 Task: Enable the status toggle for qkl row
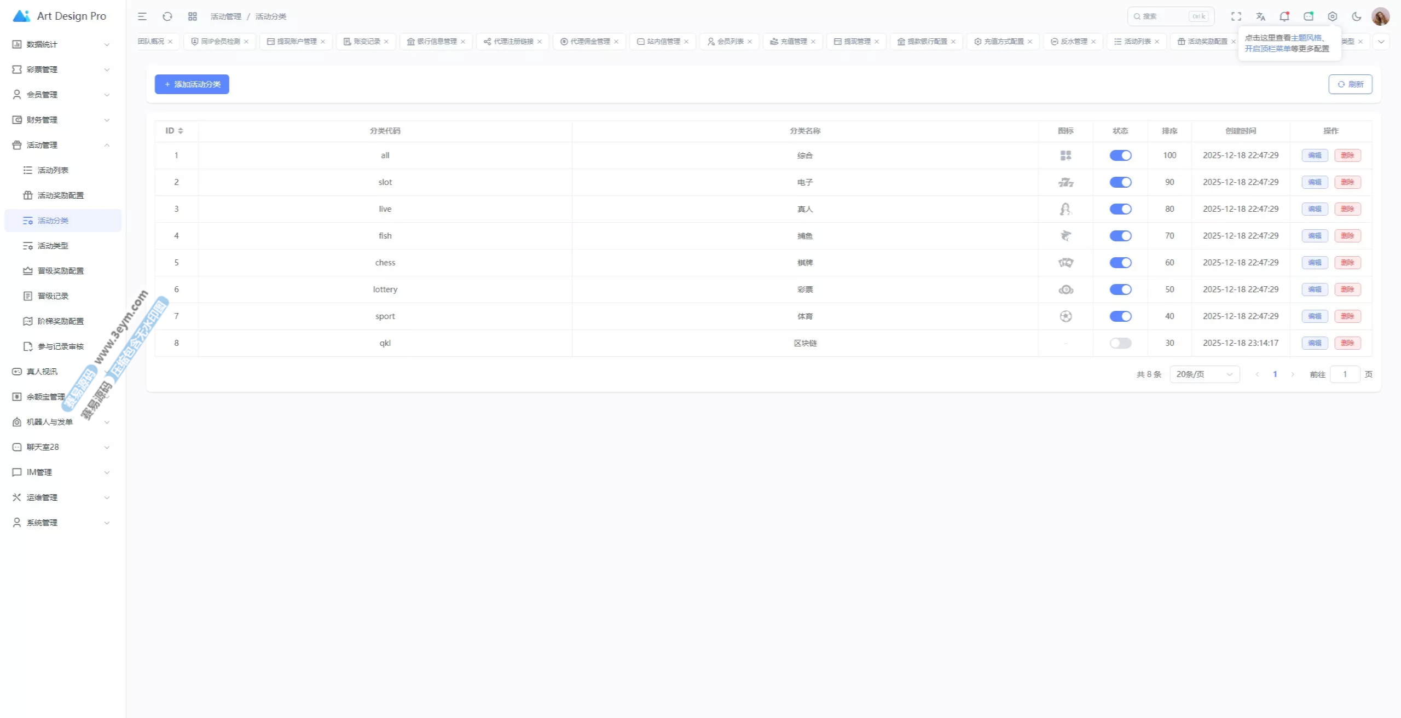1120,343
